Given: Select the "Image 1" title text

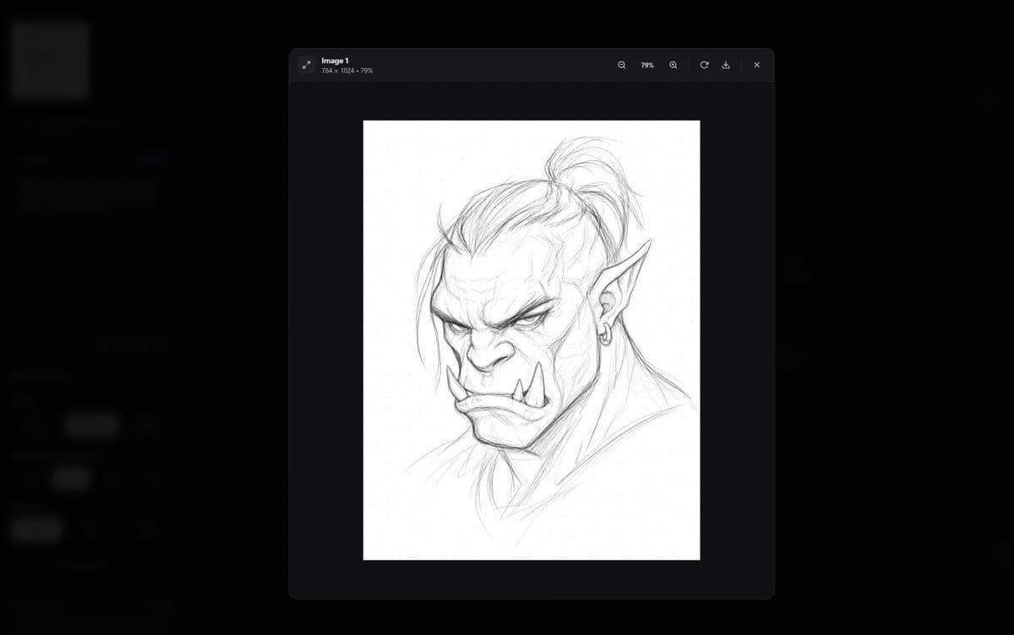Looking at the screenshot, I should [335, 61].
